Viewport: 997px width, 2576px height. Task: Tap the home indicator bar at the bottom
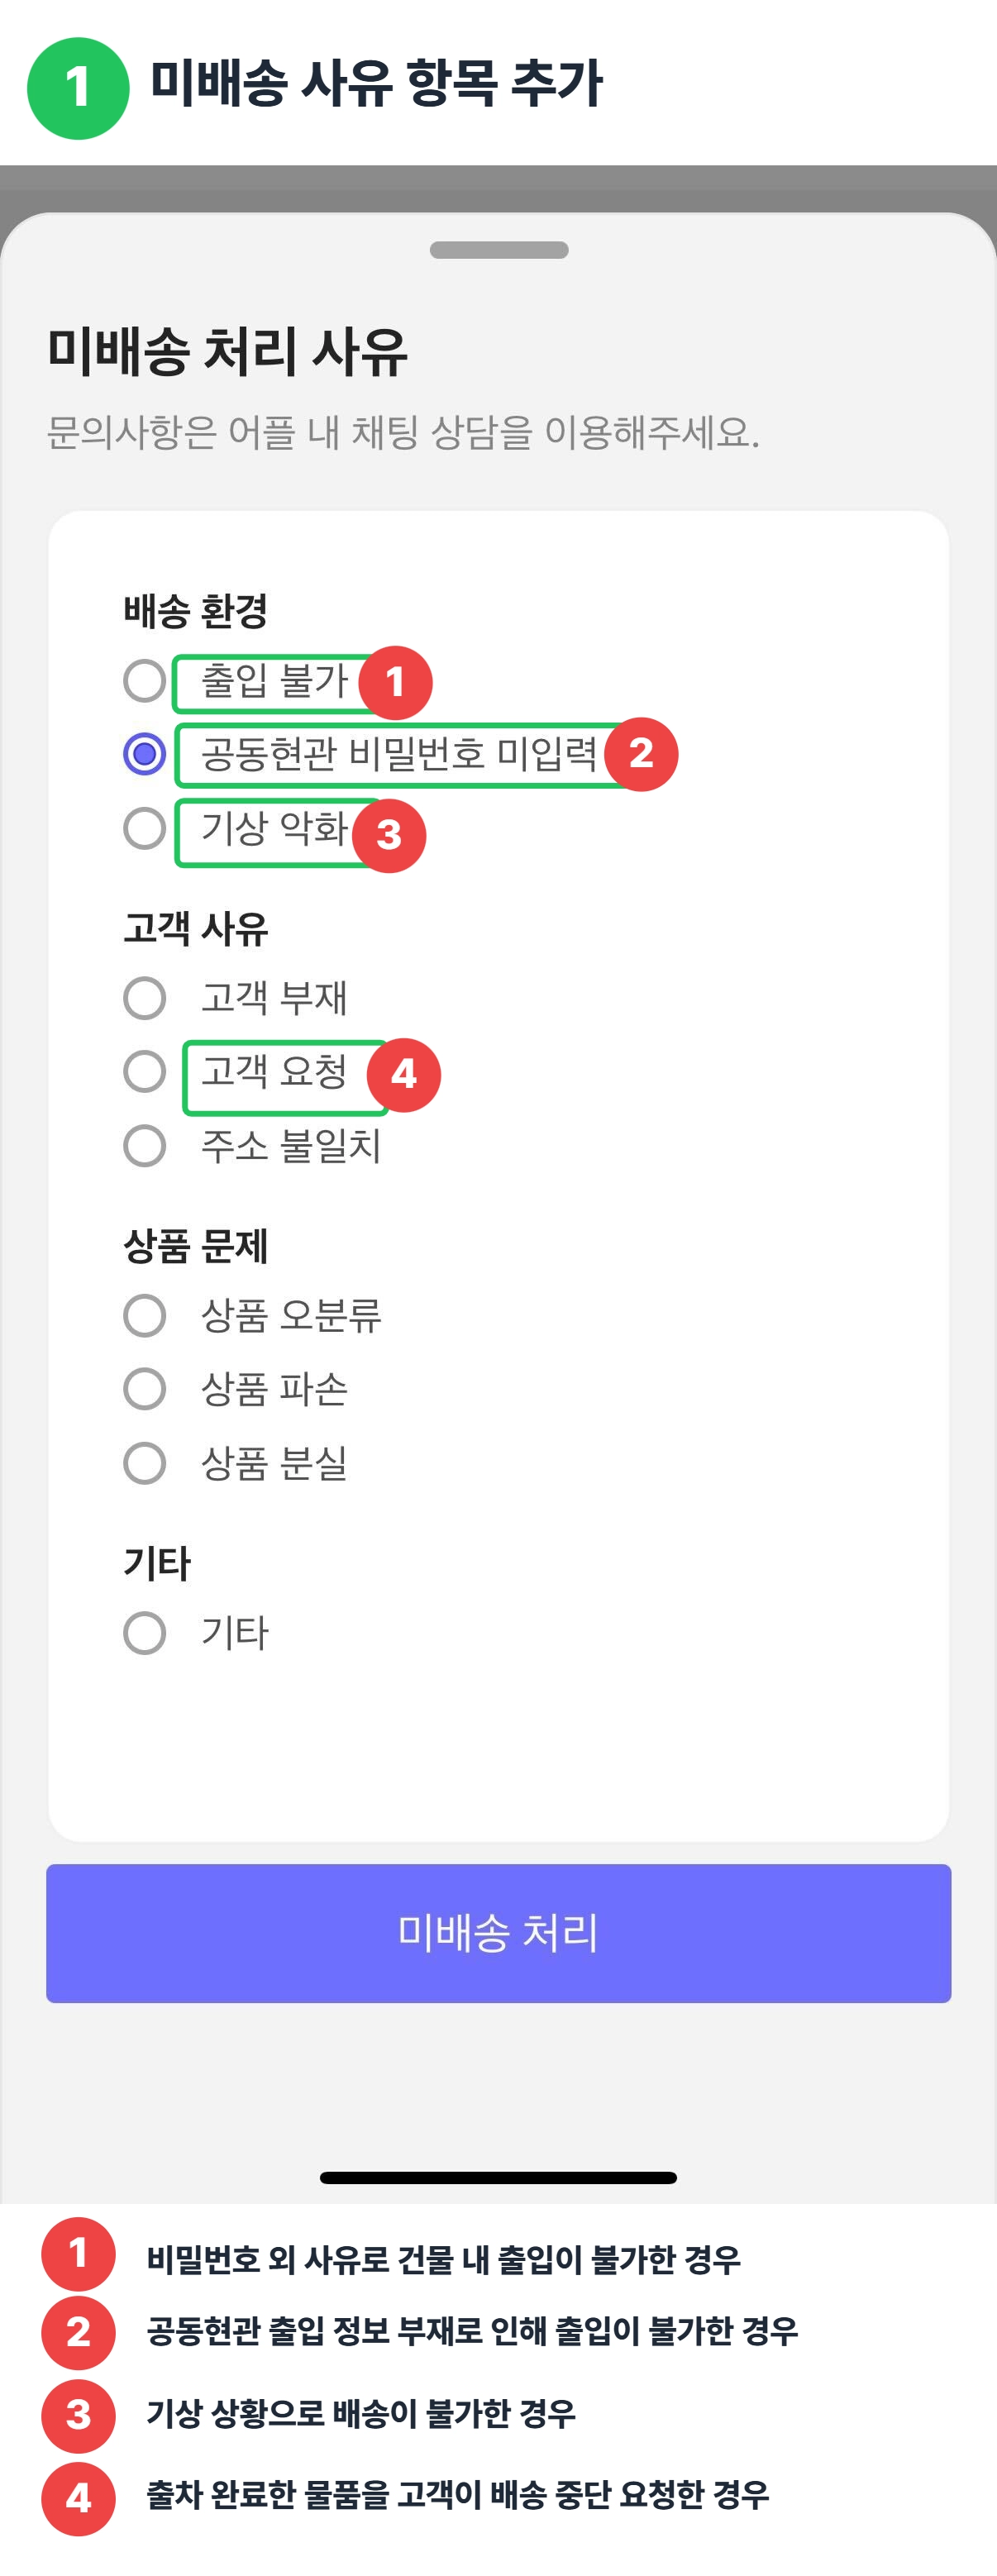pos(498,2178)
